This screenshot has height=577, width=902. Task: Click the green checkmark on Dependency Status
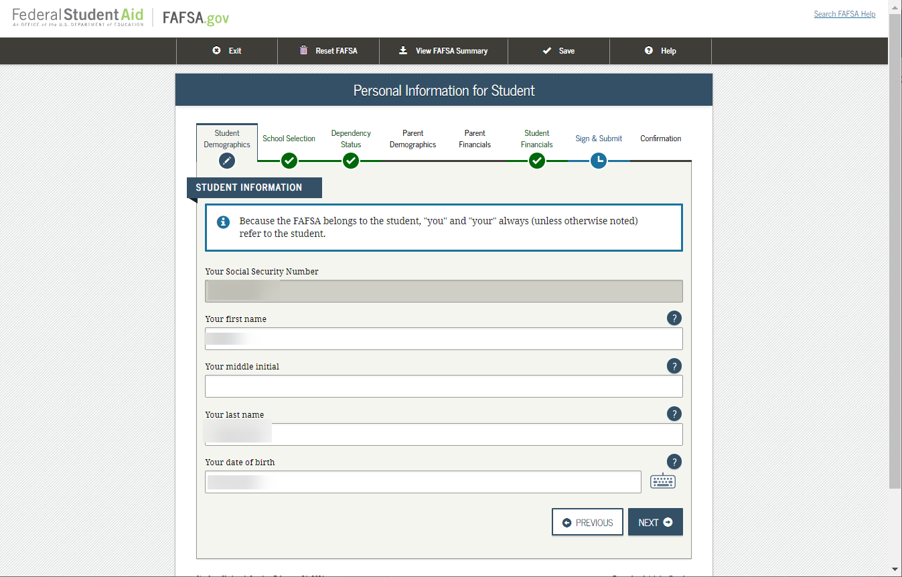click(x=351, y=161)
